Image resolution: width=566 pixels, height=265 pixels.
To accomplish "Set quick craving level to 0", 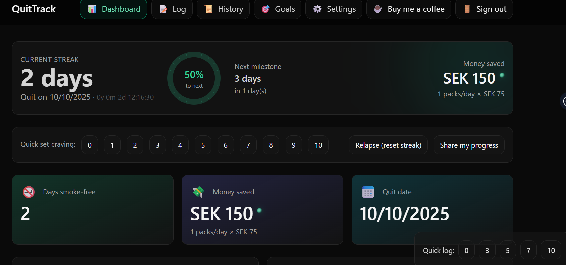I will click(90, 145).
